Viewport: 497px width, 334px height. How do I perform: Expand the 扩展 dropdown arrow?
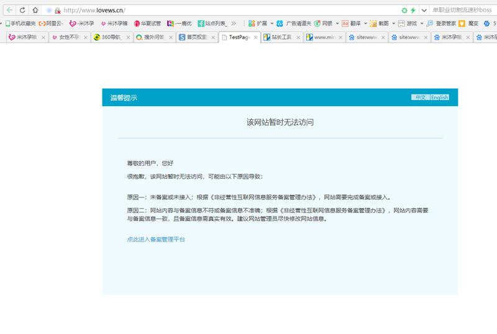[x=272, y=24]
